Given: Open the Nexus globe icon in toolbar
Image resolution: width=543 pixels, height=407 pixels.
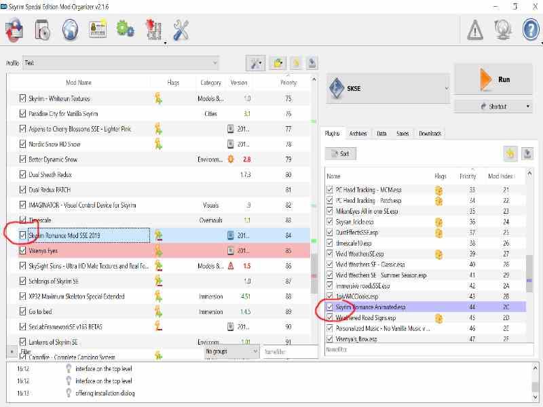Looking at the screenshot, I should pos(70,29).
